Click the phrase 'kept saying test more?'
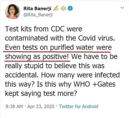129x118 pixels. tap(41, 94)
